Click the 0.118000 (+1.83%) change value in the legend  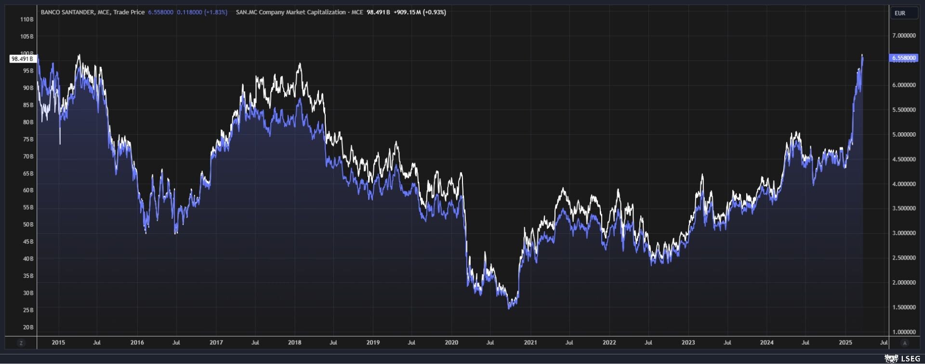click(202, 12)
